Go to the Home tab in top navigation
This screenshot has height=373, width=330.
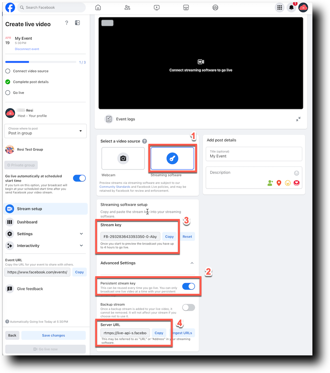click(98, 7)
